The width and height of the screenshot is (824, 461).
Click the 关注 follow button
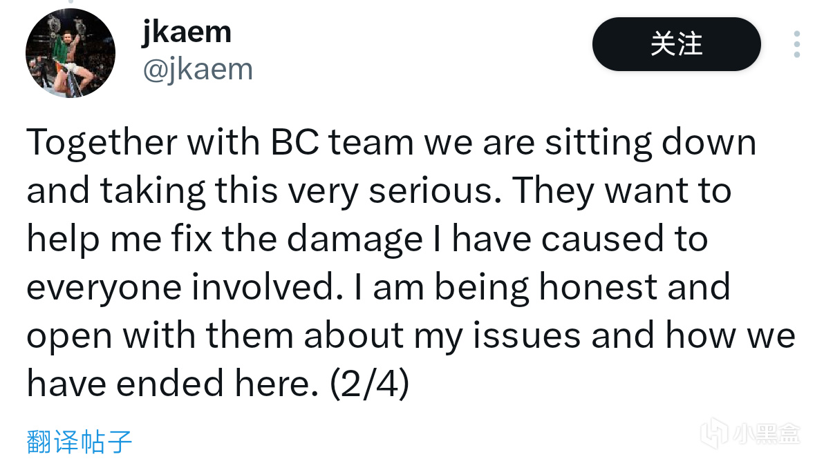(x=676, y=44)
